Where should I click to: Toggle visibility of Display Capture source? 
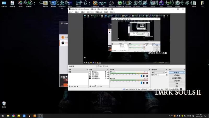click(106, 76)
